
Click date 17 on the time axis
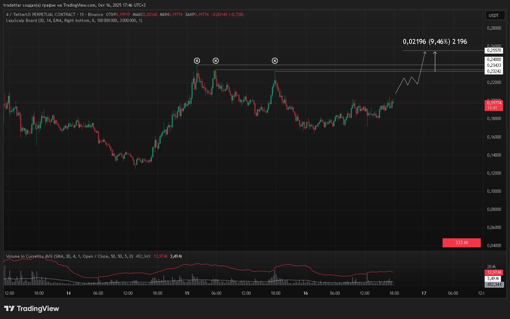tap(424, 293)
